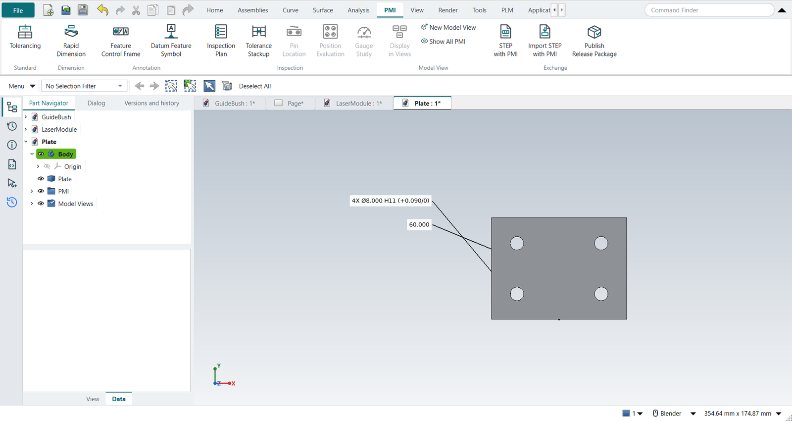This screenshot has width=792, height=421.
Task: Hide the Plate solid in tree
Action: coord(41,179)
